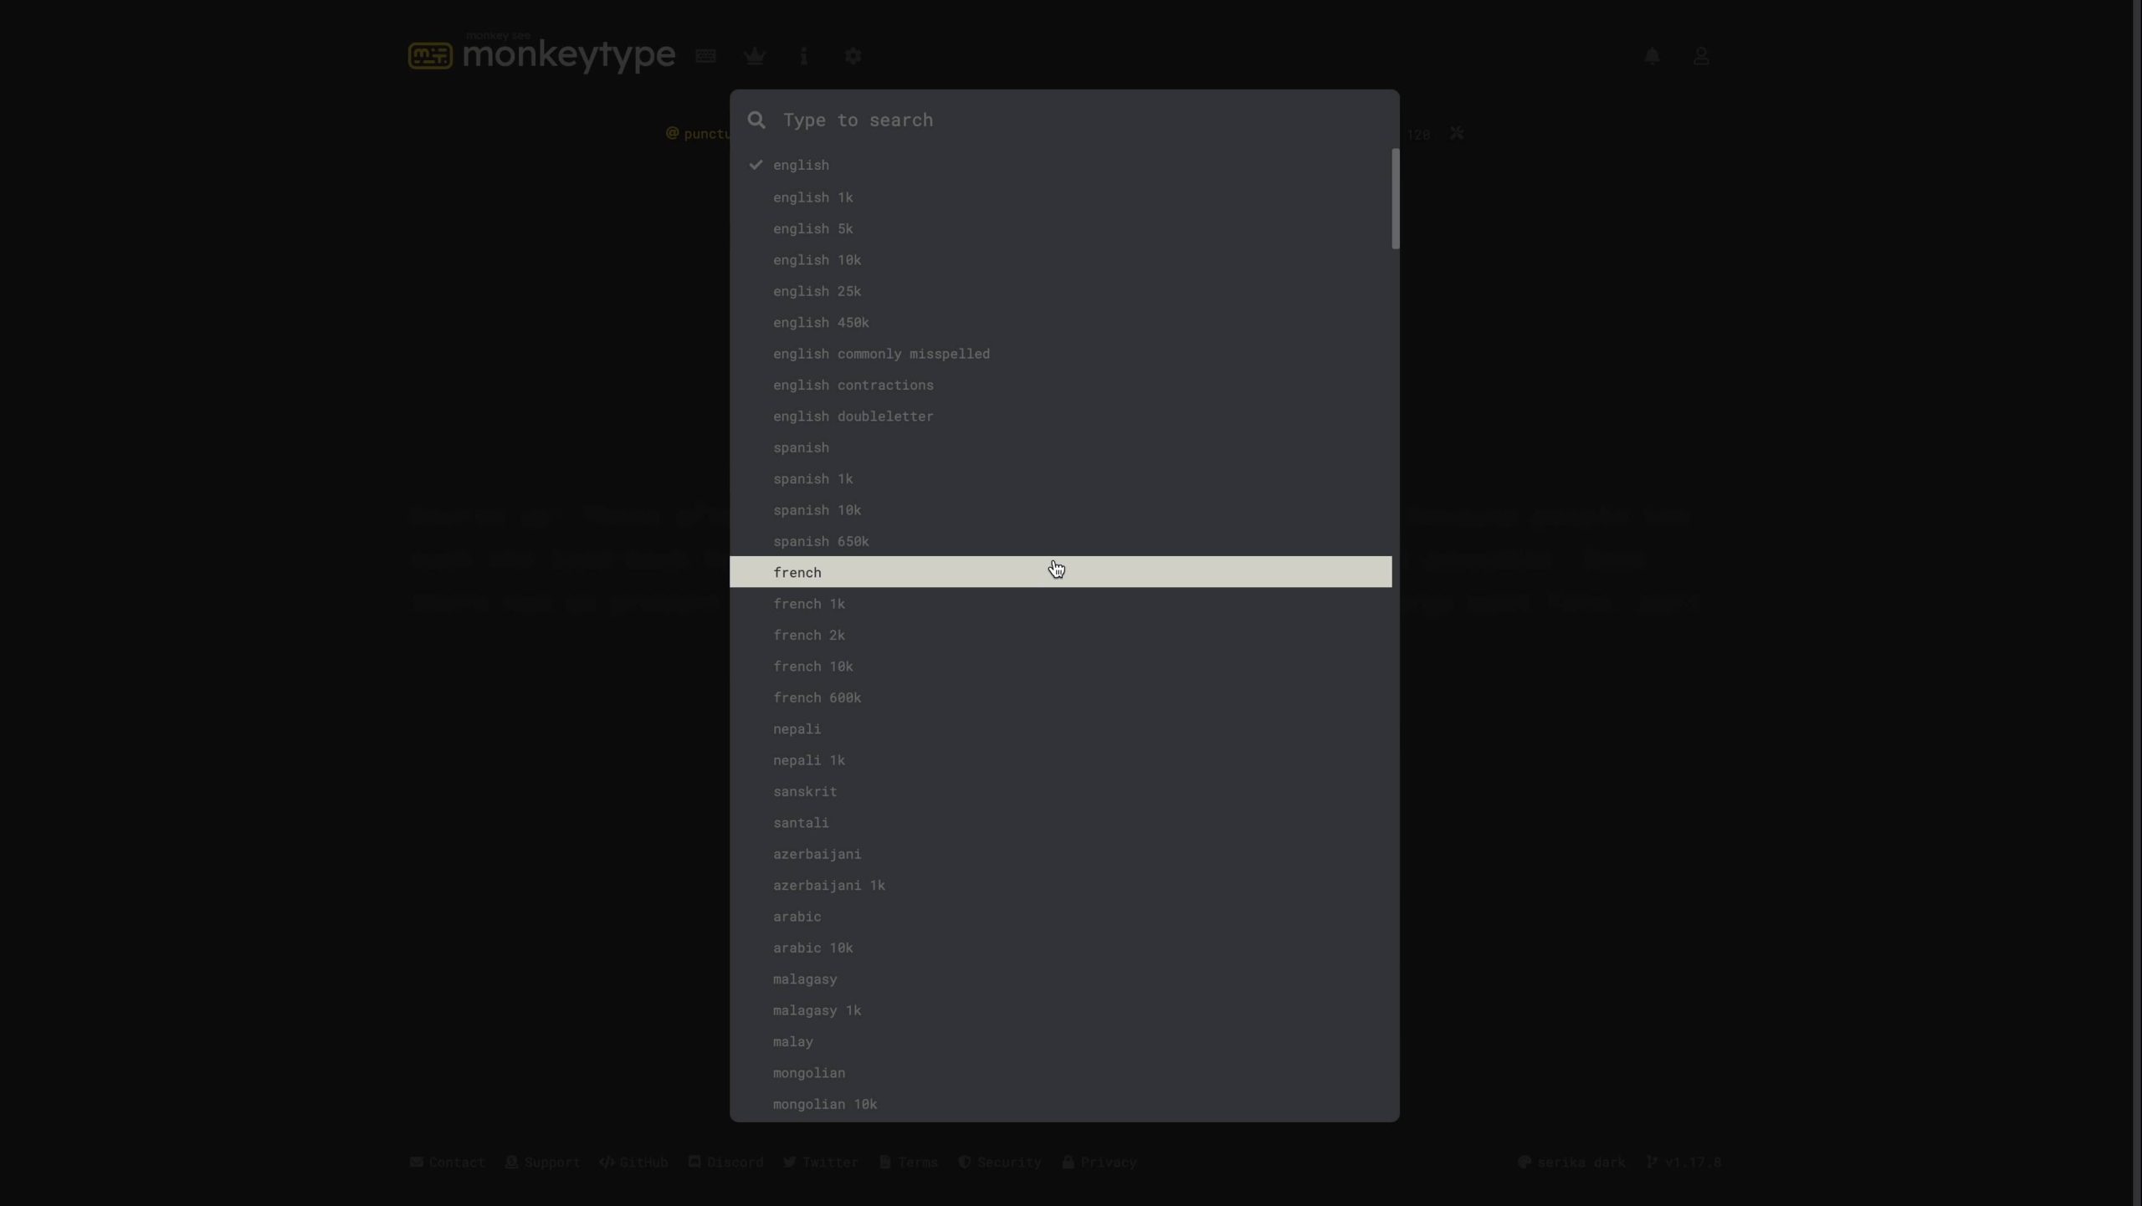This screenshot has width=2142, height=1206.
Task: Click the custom tools wrench icon
Action: pyautogui.click(x=1457, y=133)
